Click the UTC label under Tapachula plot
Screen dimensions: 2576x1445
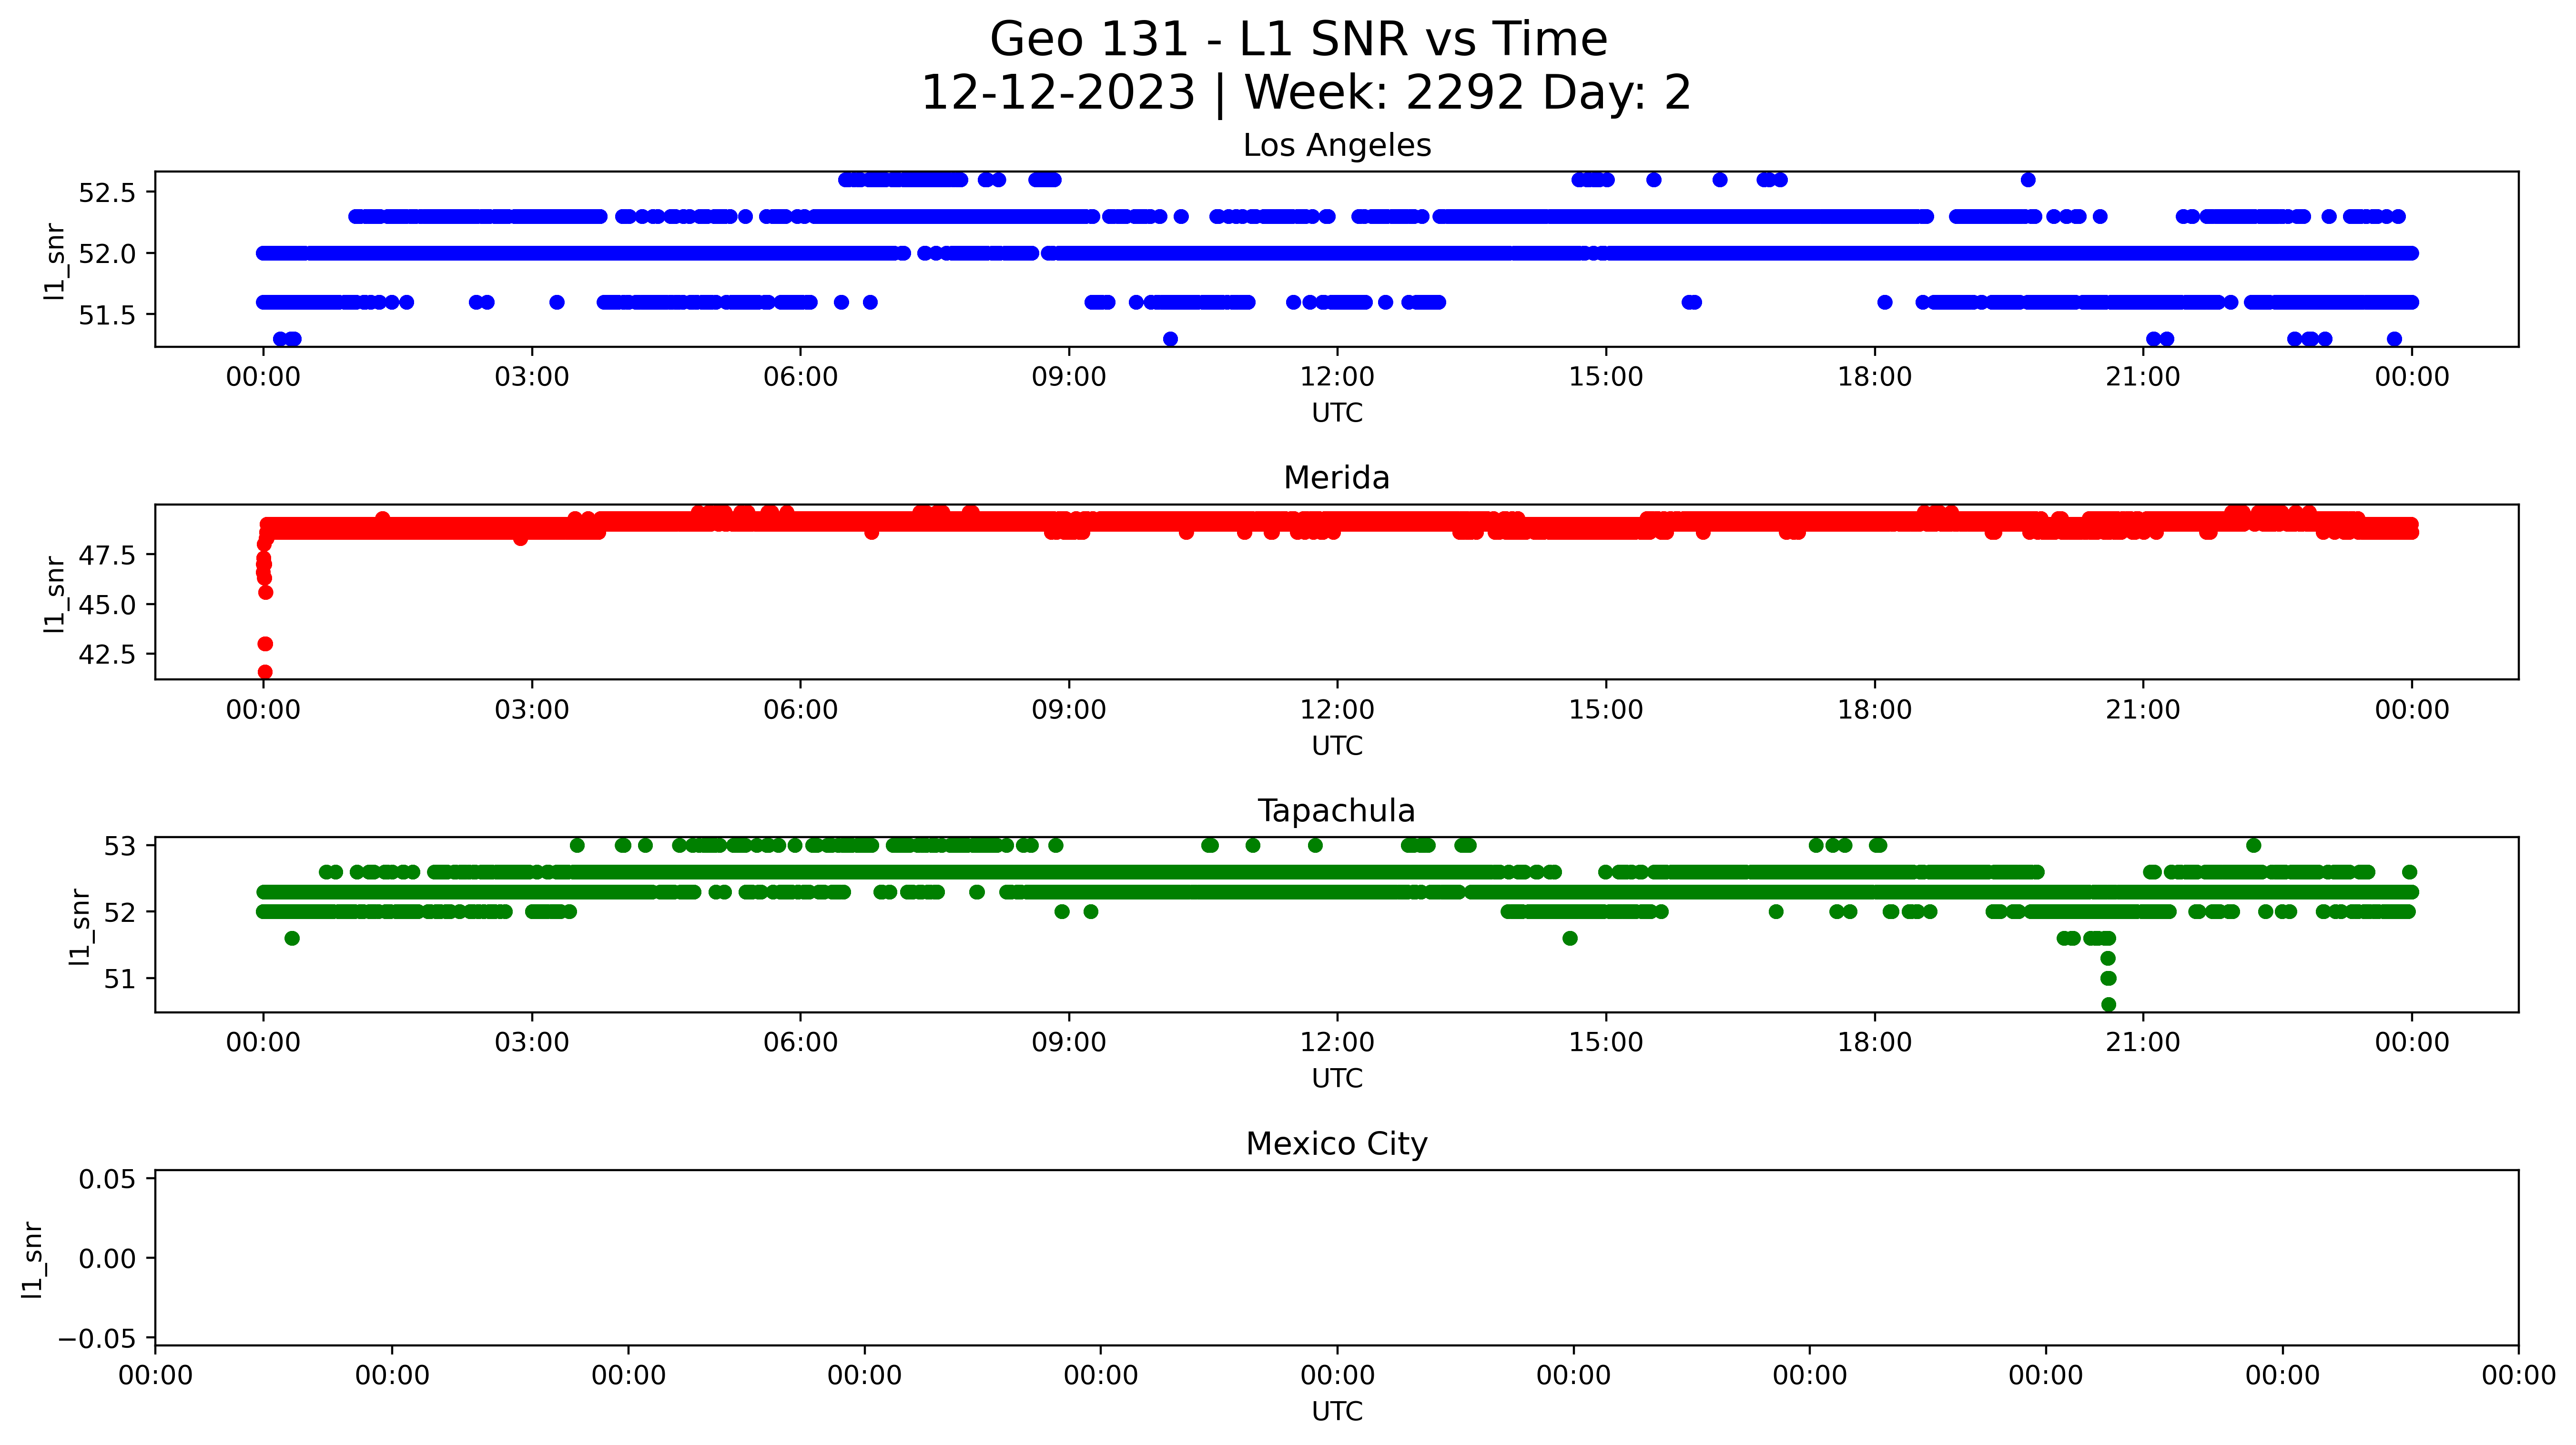click(x=1337, y=1078)
